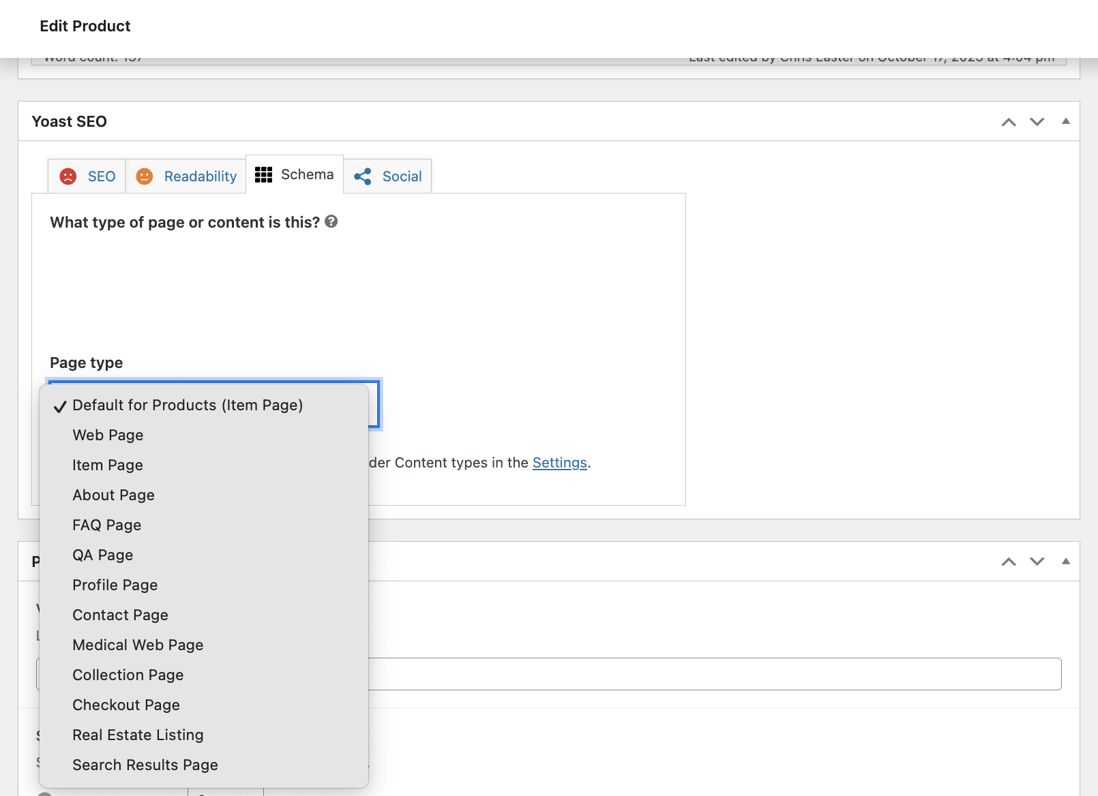Switch to the Social tab
This screenshot has width=1098, height=796.
(402, 177)
